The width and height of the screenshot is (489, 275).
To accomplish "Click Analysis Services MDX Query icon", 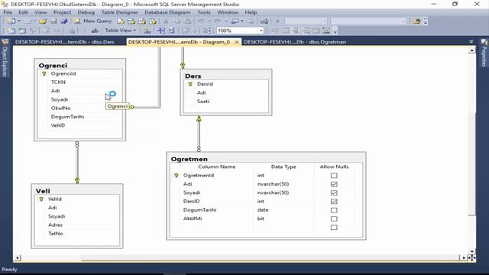I will (x=131, y=21).
